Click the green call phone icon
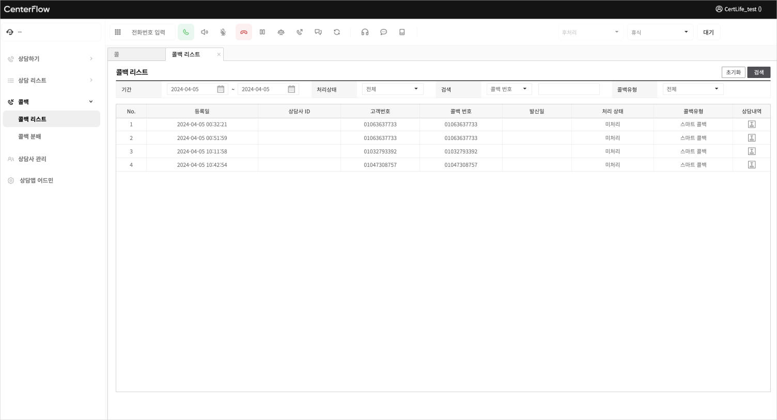This screenshot has height=420, width=777. click(x=186, y=32)
